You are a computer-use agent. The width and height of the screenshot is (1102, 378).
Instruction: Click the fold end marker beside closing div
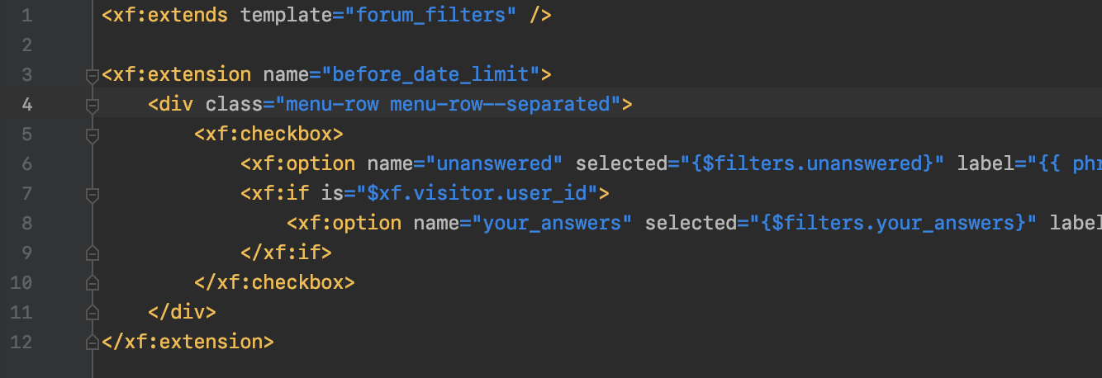coord(92,312)
